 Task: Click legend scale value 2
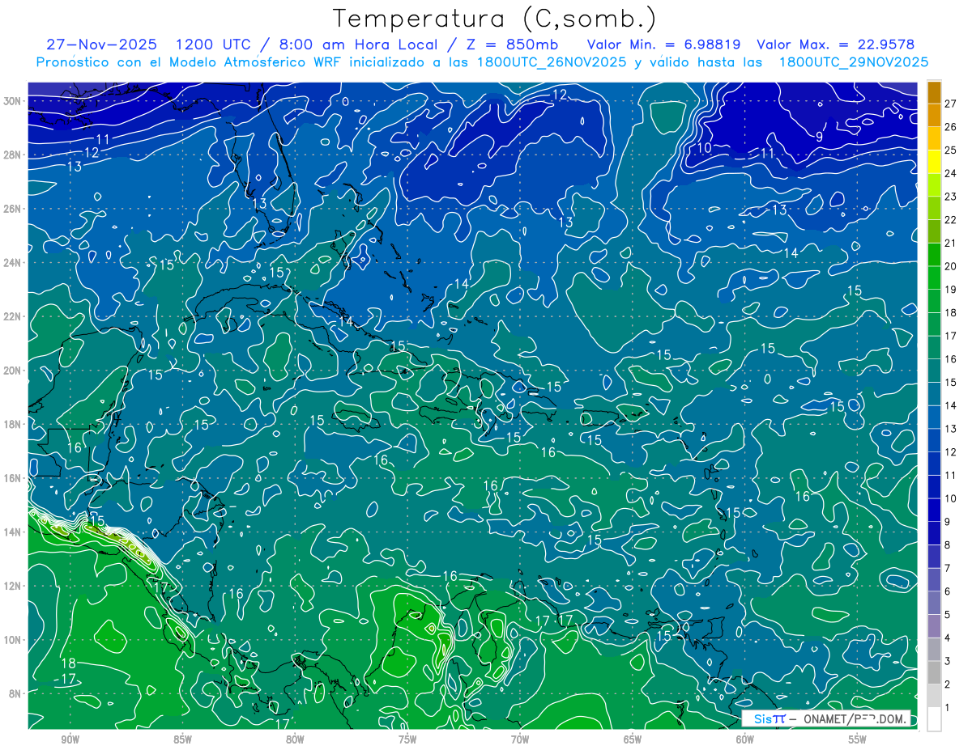pos(949,684)
